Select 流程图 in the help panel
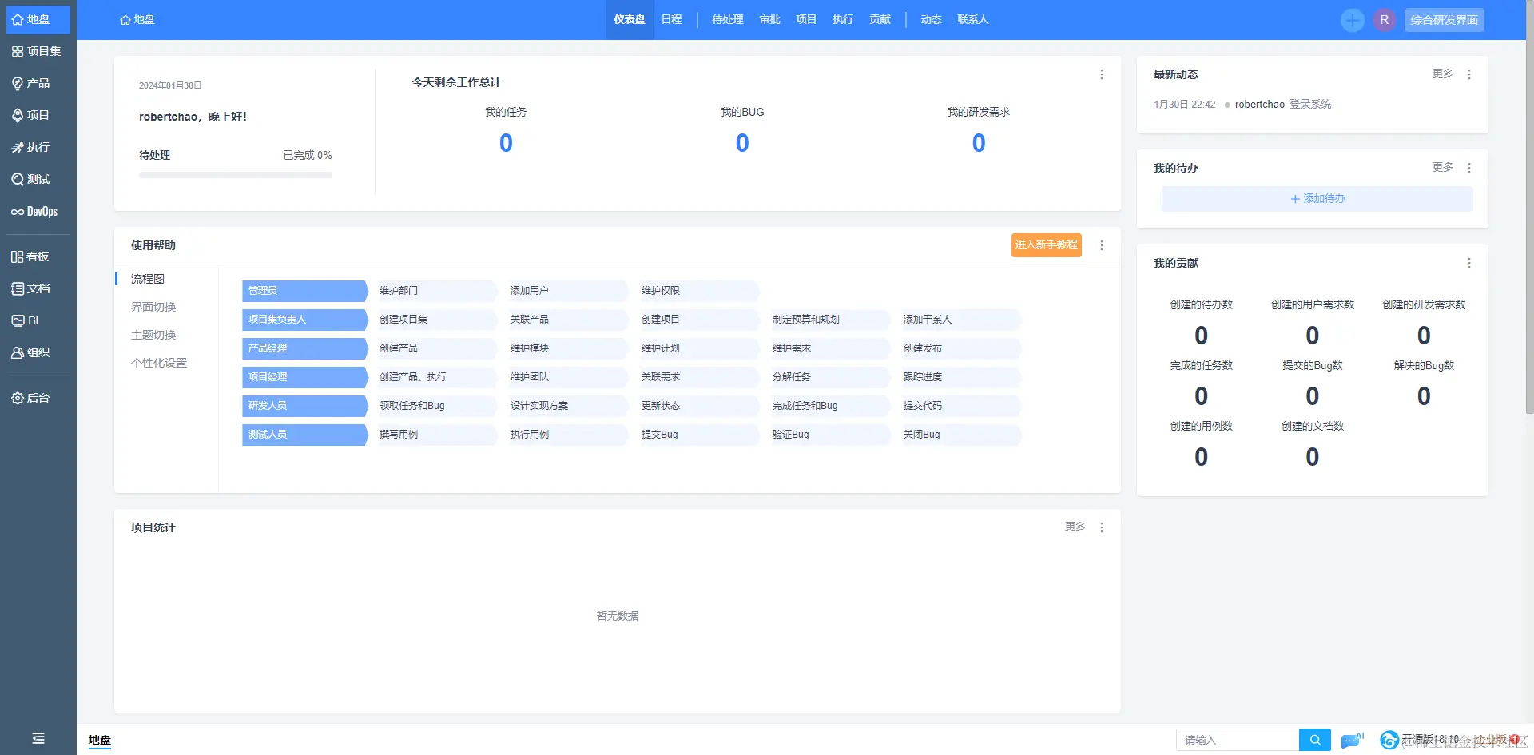Viewport: 1534px width, 755px height. [x=148, y=279]
